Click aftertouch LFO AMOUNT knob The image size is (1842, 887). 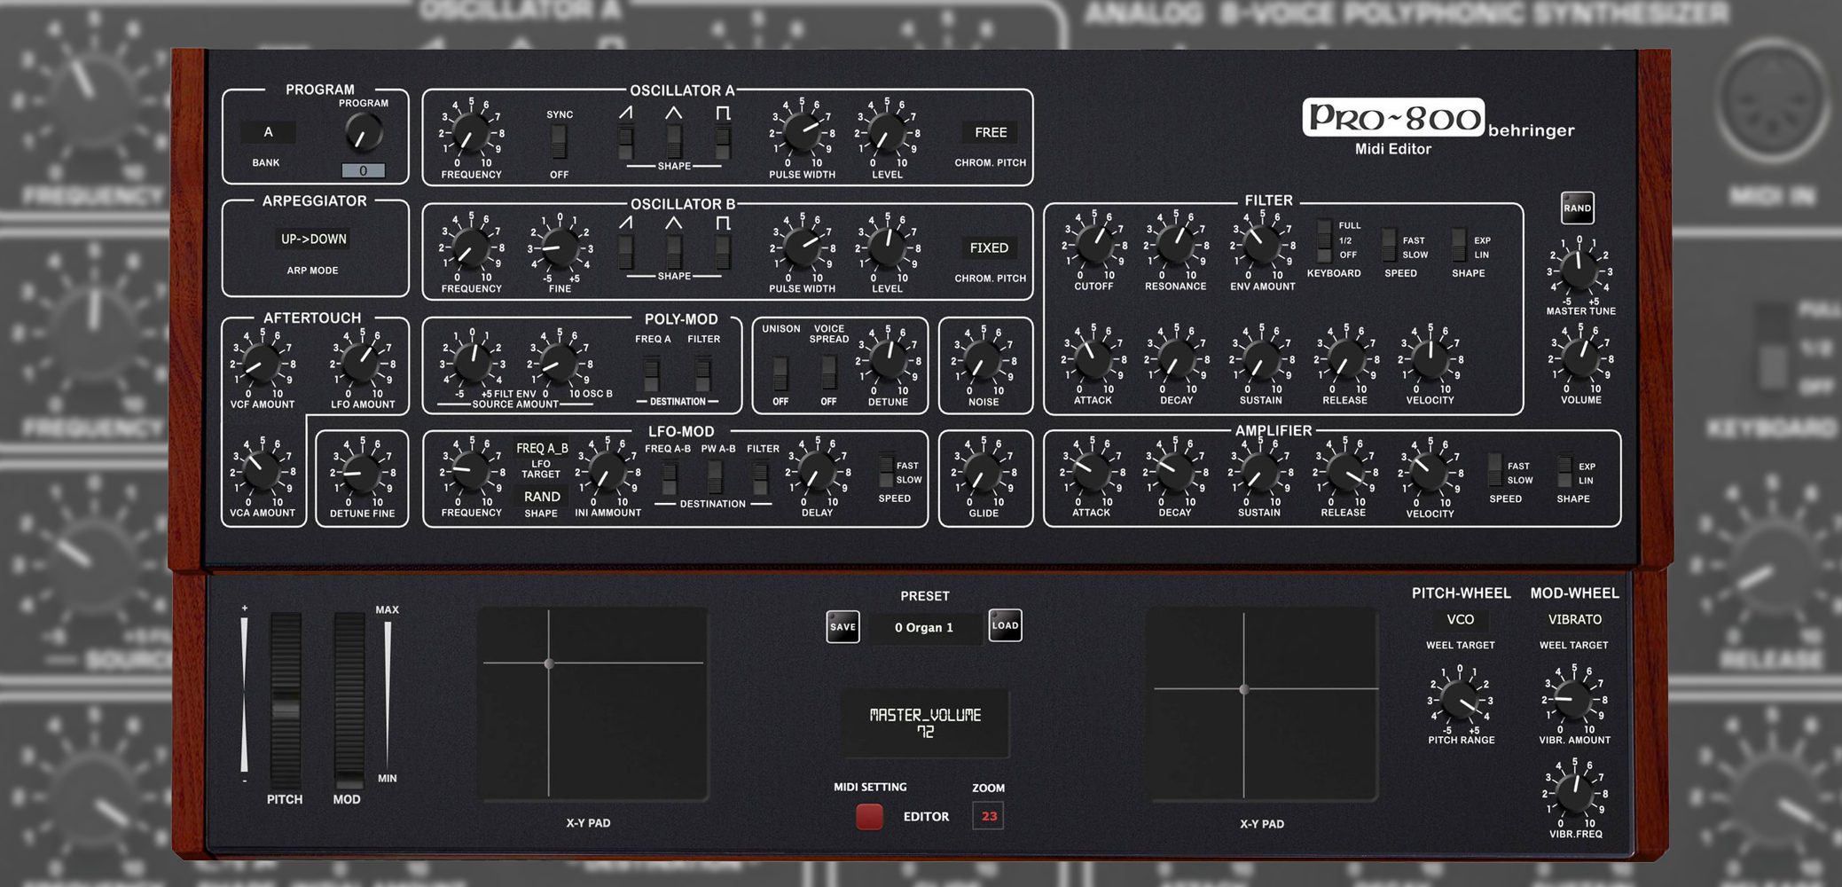pos(362,363)
